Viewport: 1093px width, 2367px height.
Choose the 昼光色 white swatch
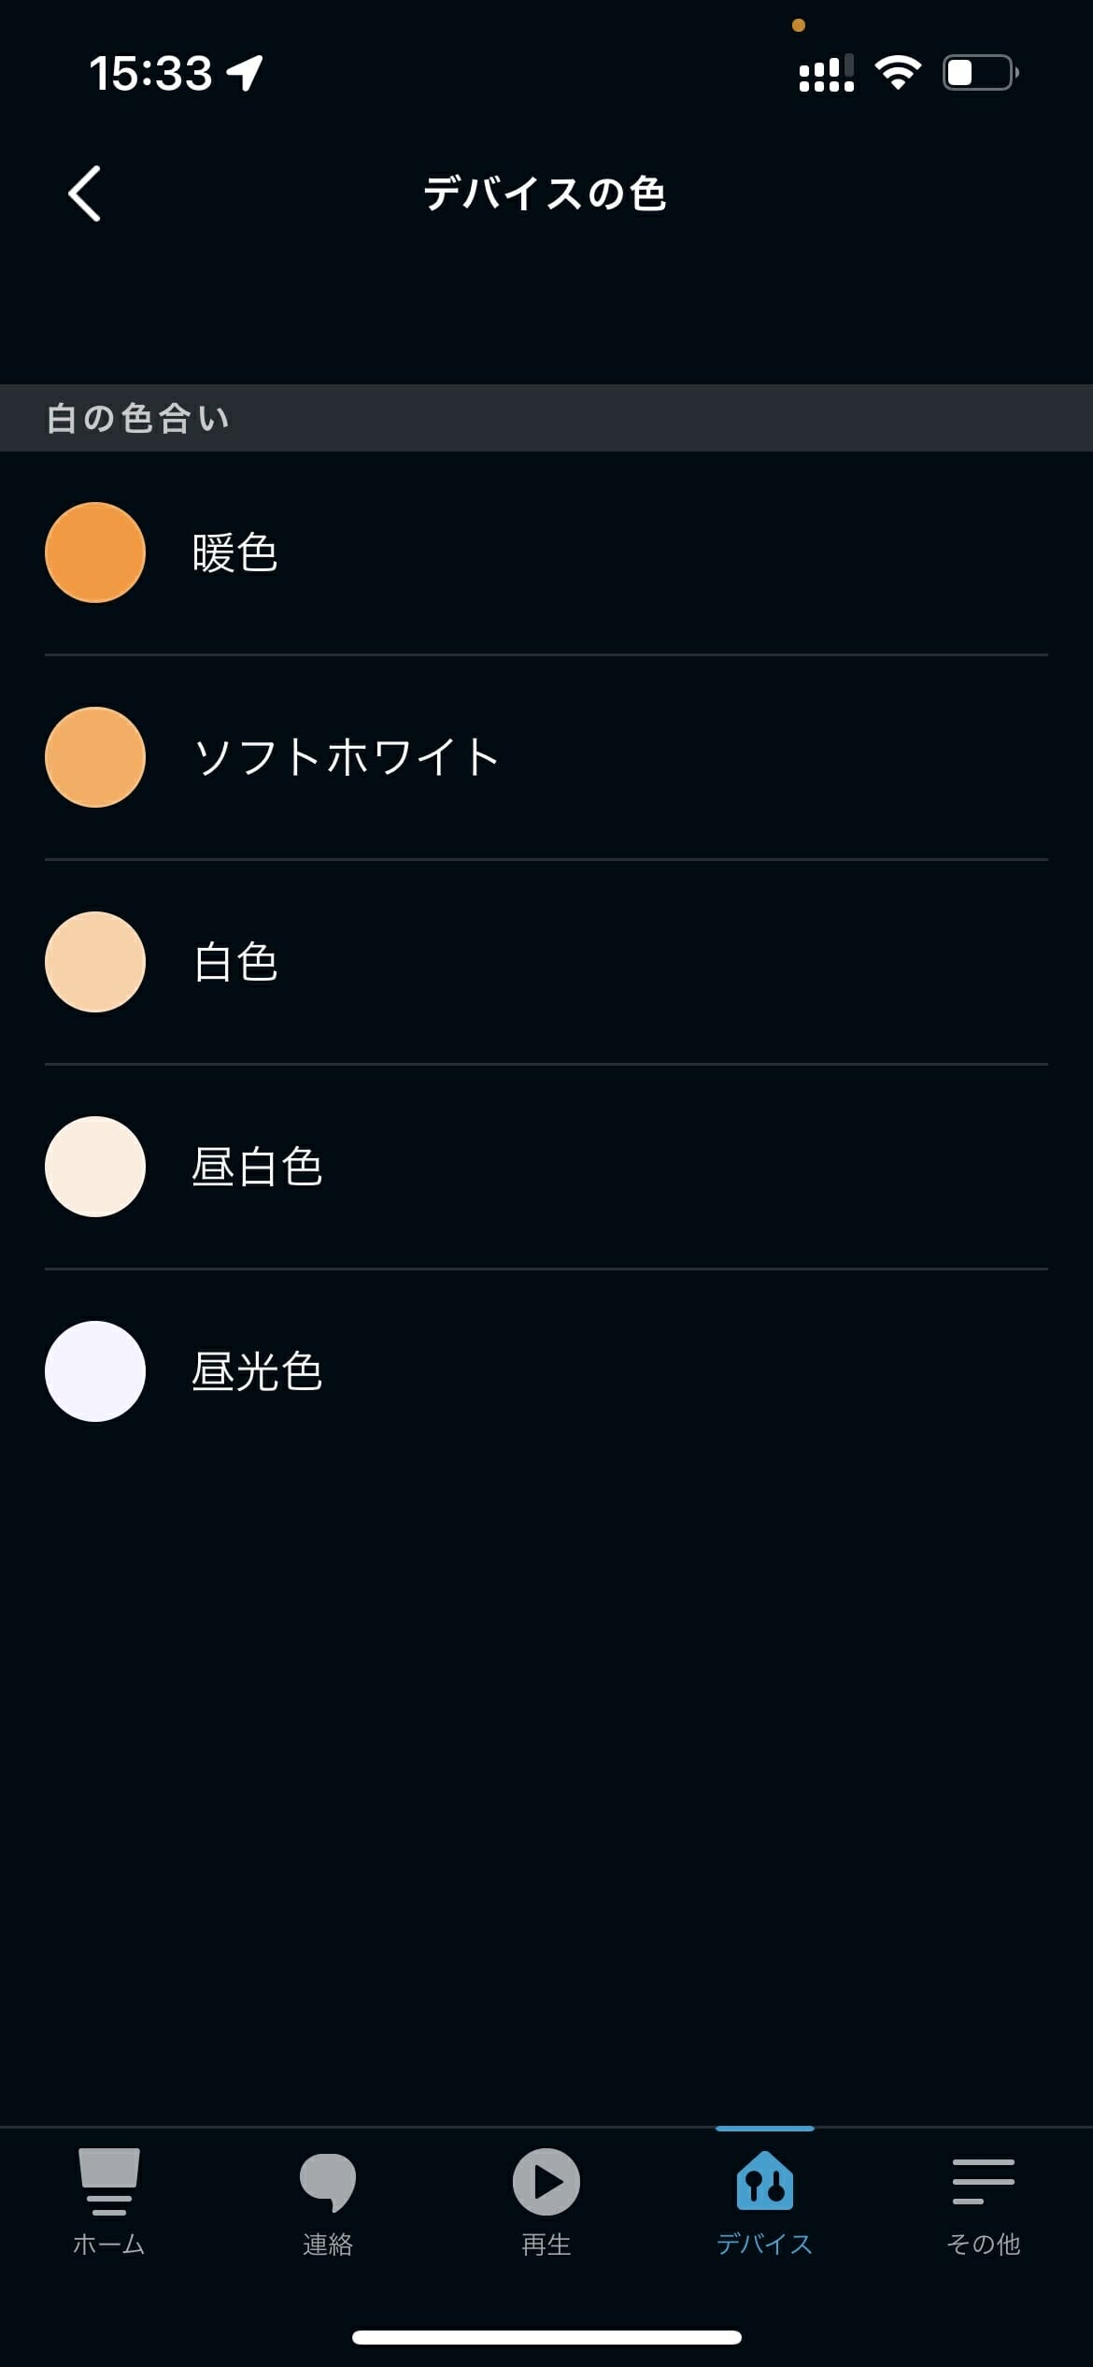coord(95,1371)
